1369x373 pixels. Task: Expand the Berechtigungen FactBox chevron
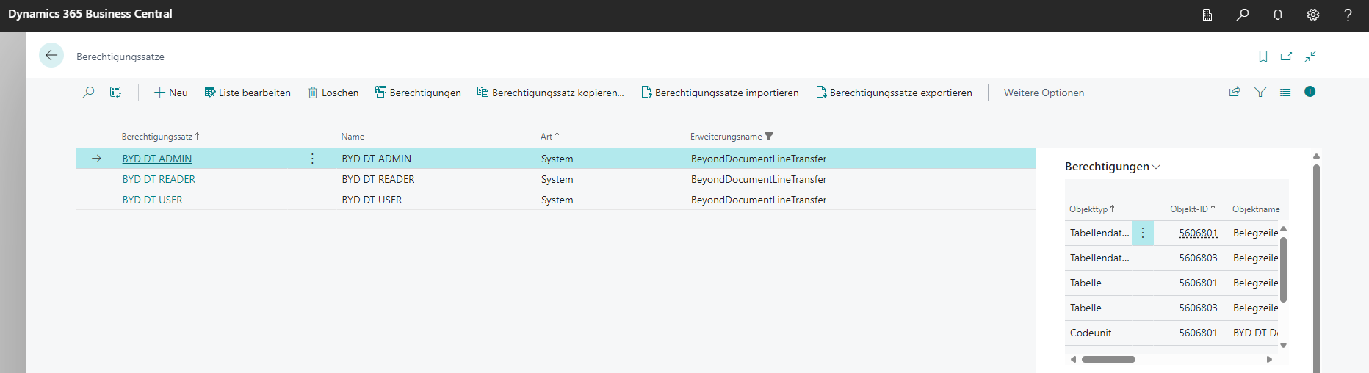click(x=1156, y=167)
